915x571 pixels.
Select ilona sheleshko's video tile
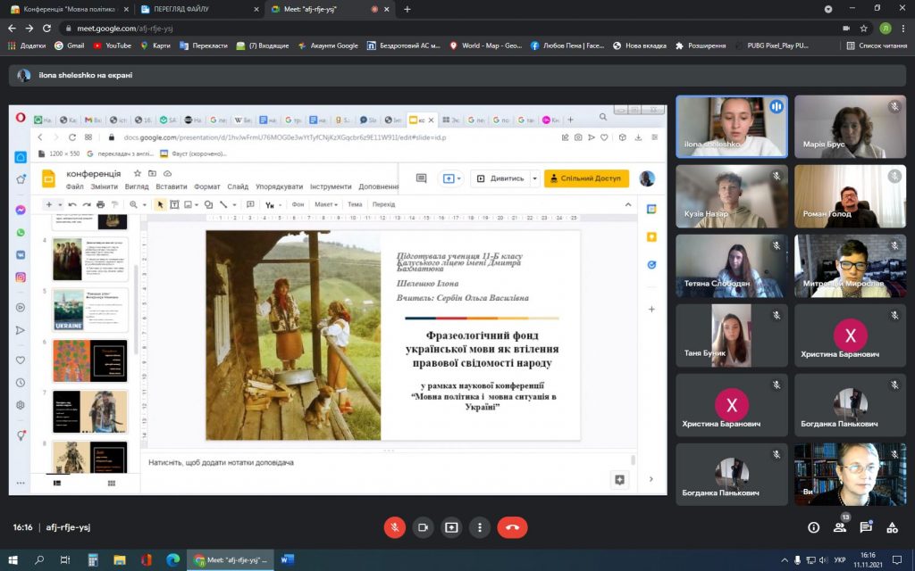[732, 127]
